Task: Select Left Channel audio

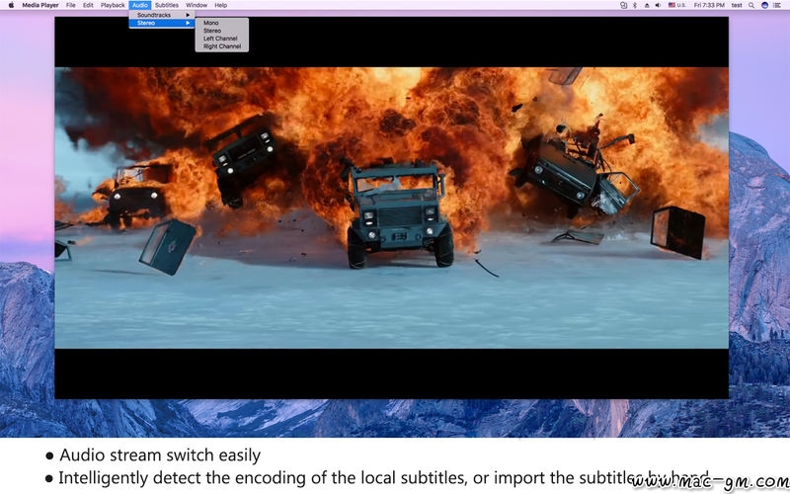Action: pyautogui.click(x=222, y=39)
